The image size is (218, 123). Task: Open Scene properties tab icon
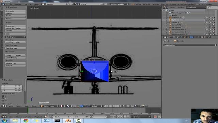[178, 37]
